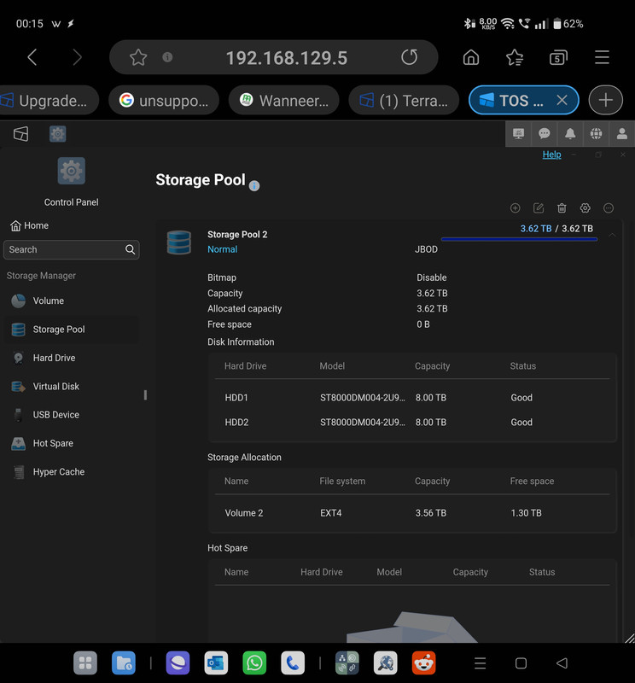Open storage pool settings gear

(x=585, y=207)
